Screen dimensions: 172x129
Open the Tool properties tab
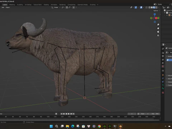tap(163, 49)
